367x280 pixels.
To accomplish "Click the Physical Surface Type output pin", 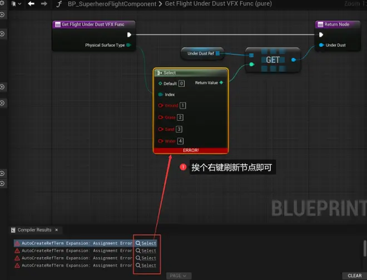I will click(x=129, y=45).
